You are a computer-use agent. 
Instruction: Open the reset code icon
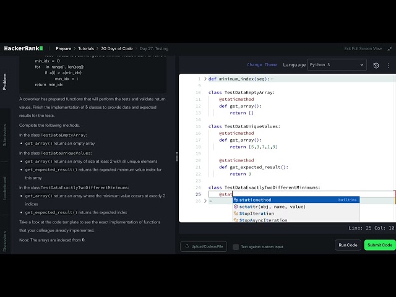click(x=376, y=66)
